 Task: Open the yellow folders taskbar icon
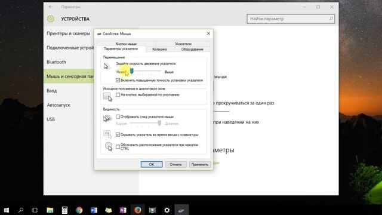[109, 210]
